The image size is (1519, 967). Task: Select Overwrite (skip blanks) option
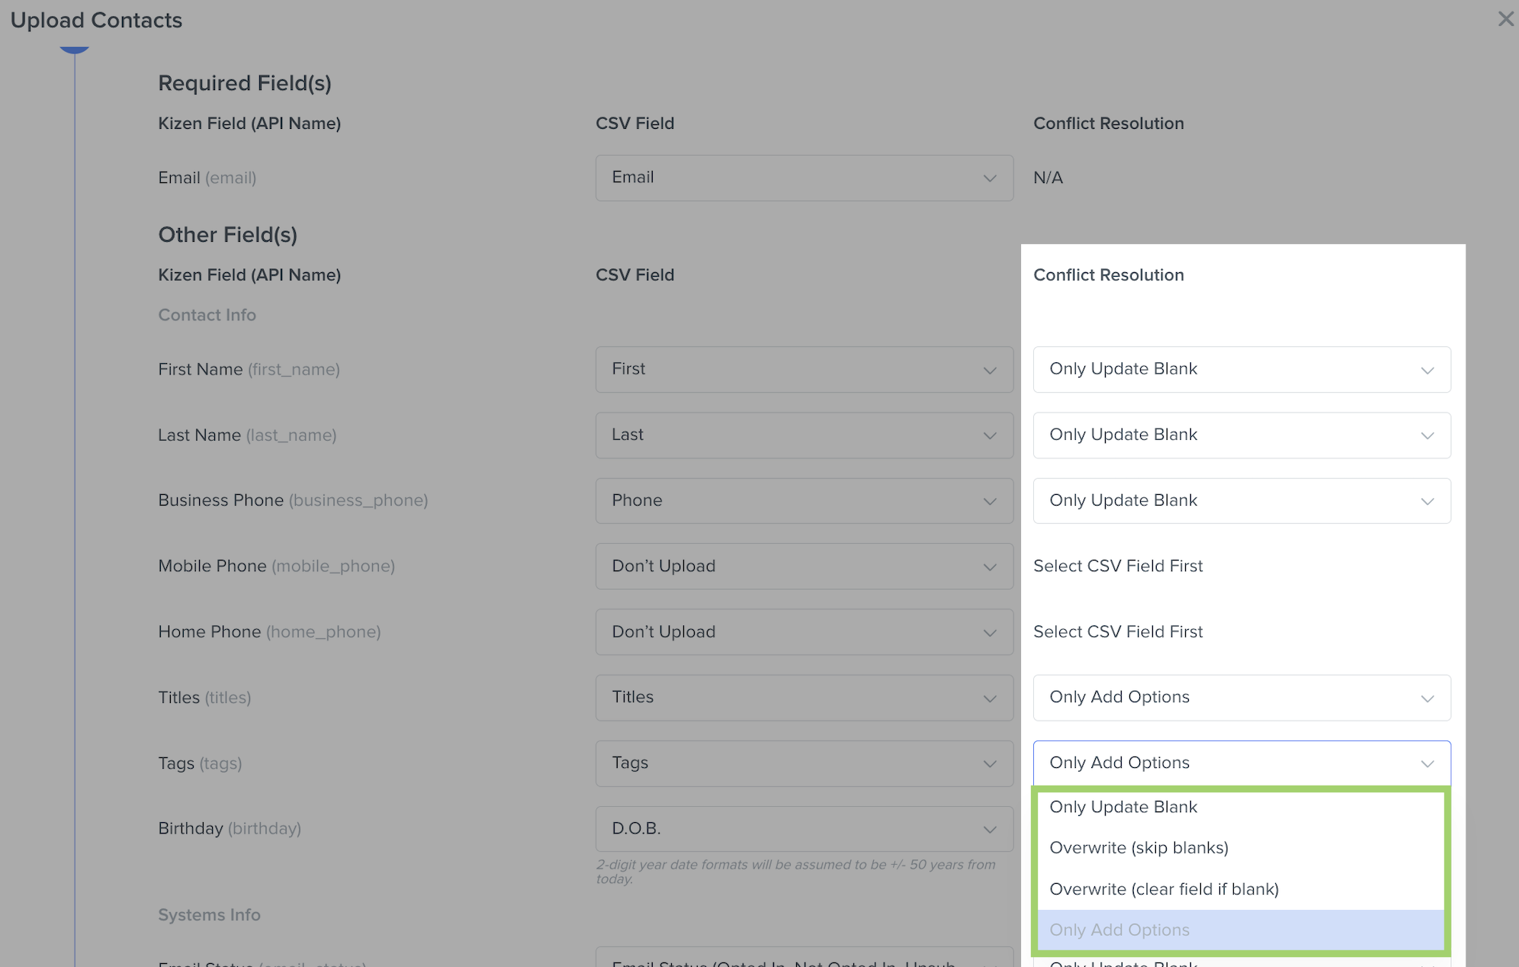click(1138, 848)
